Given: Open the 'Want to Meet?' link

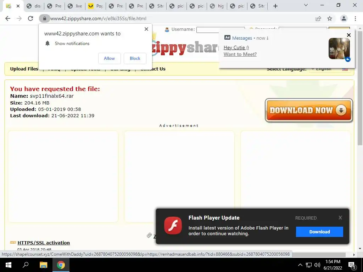Looking at the screenshot, I should click(240, 54).
